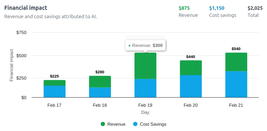The height and width of the screenshot is (131, 267).
Task: Select the Feb 18 green revenue segment
Action: pyautogui.click(x=100, y=81)
